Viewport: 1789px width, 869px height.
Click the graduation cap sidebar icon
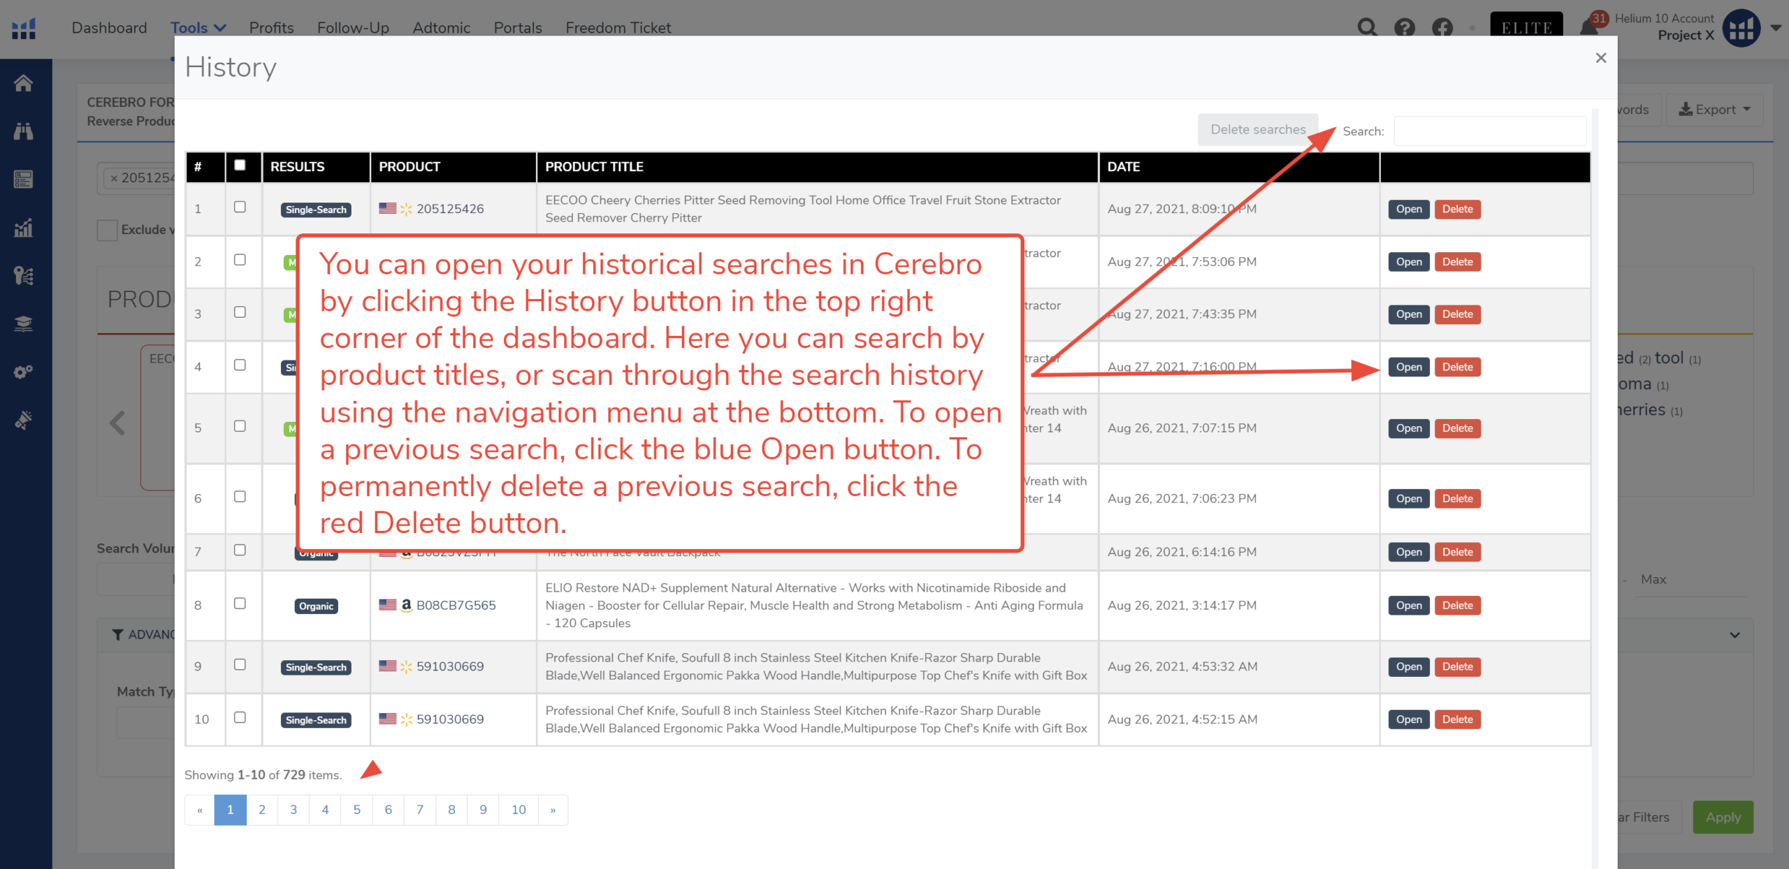(x=23, y=323)
